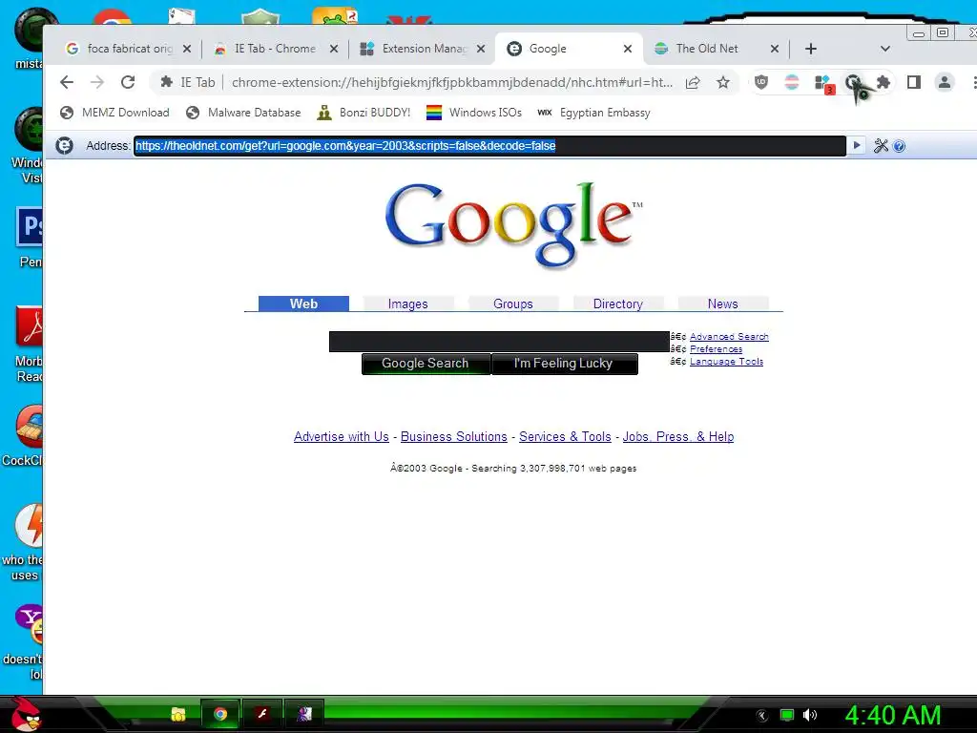Viewport: 977px width, 733px height.
Task: Select the Images search tab
Action: [x=408, y=304]
